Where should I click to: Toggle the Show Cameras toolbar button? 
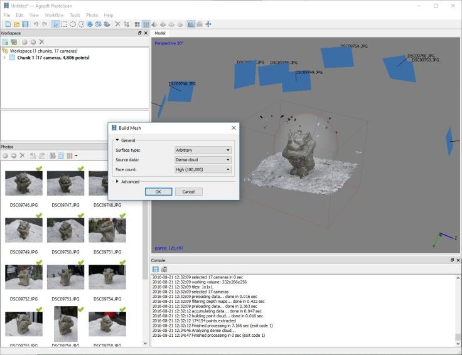click(191, 24)
